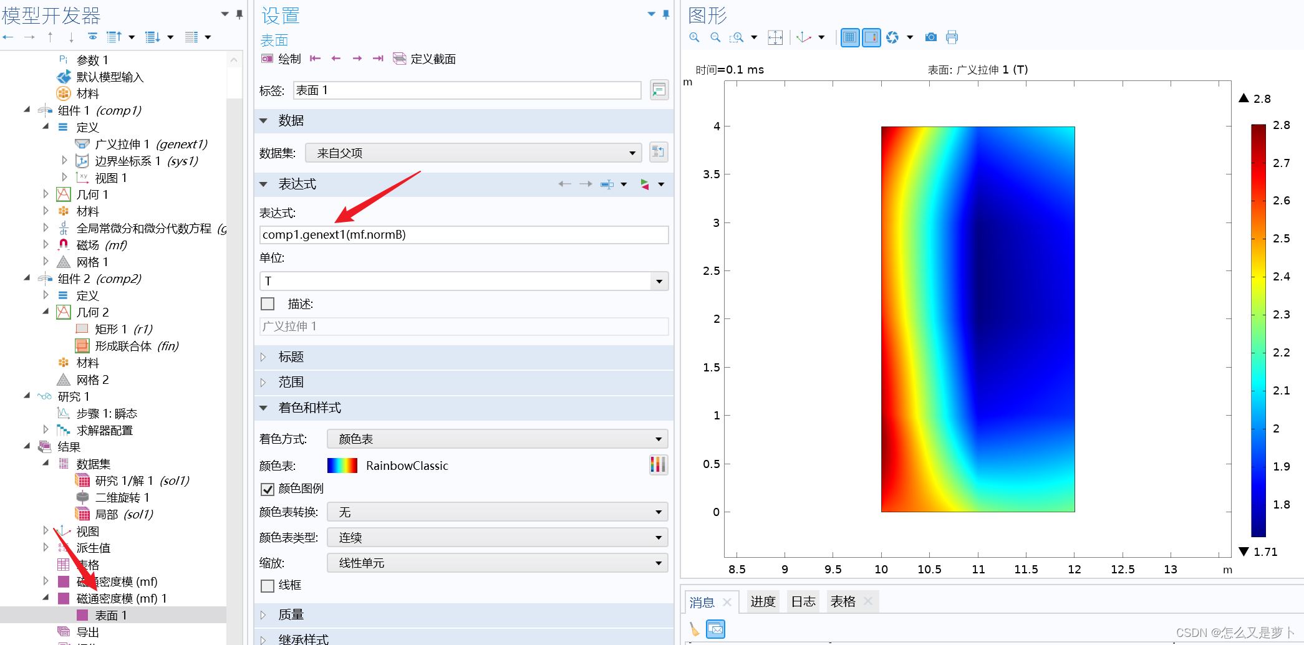Screen dimensions: 1304x645
Task: Open the color table picker icon
Action: 658,465
